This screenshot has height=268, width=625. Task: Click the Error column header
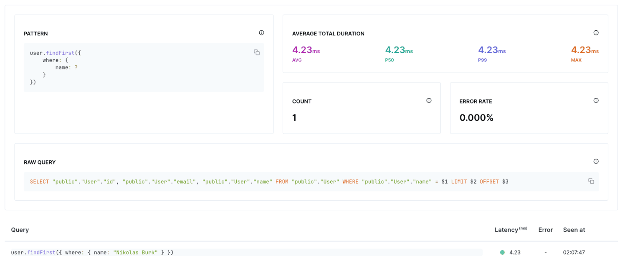click(x=545, y=229)
